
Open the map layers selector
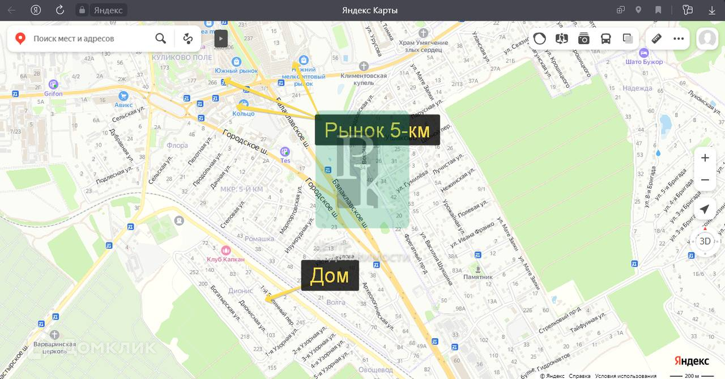628,39
